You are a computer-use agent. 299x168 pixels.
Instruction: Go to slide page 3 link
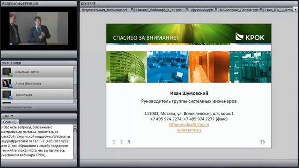[x=129, y=142]
